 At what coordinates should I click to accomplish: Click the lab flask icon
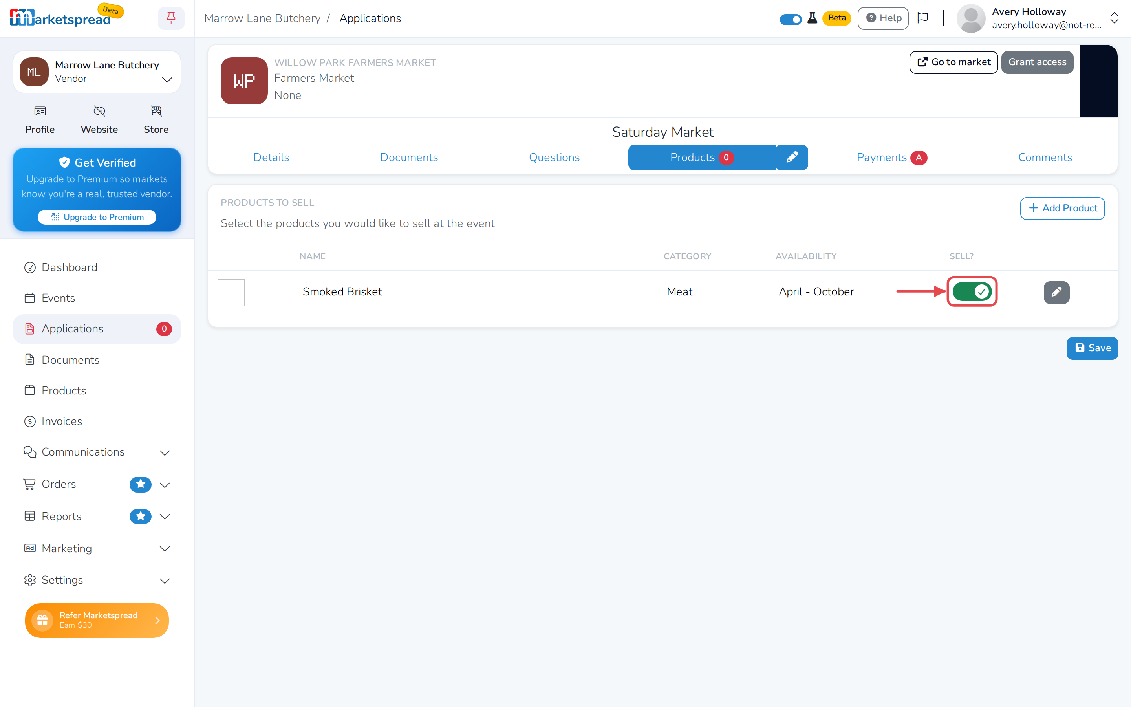(x=812, y=18)
